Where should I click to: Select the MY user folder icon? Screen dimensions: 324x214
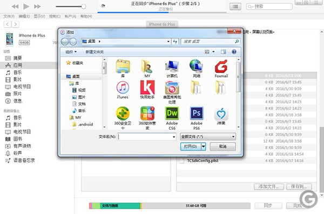pyautogui.click(x=147, y=66)
